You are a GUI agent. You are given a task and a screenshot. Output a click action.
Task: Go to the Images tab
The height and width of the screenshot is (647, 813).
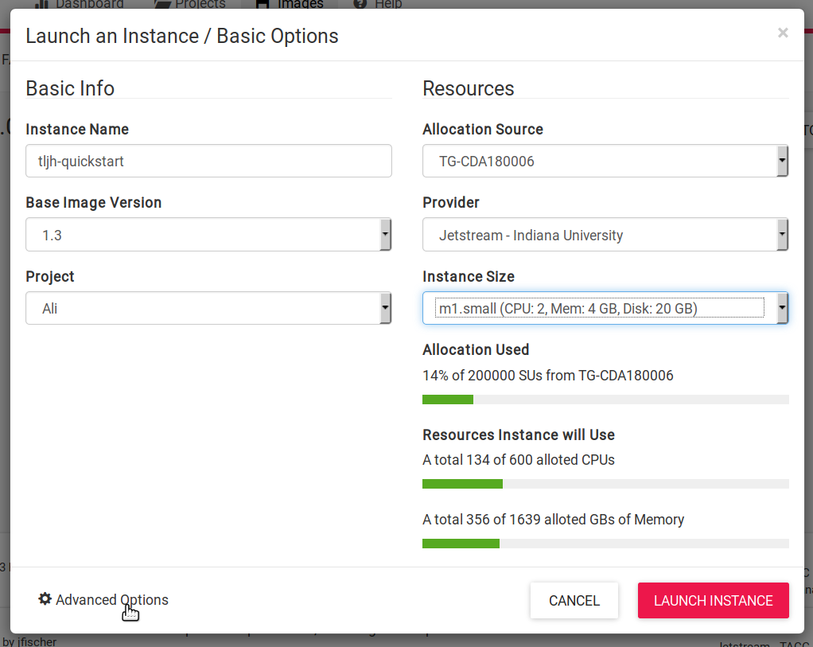300,4
